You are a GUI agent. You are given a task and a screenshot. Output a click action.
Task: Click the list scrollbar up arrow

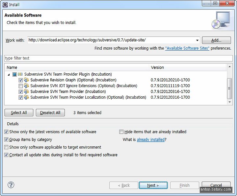coord(230,67)
